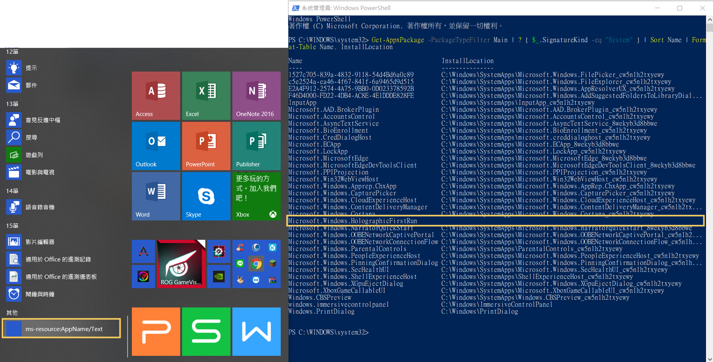The image size is (713, 362).
Task: Click the Microsoft.LockApp package name
Action: (x=318, y=151)
